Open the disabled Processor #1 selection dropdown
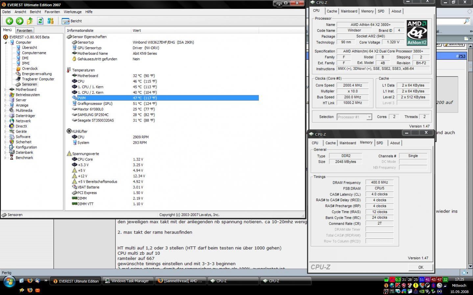Screen dimensions: 473x295 (x=354, y=117)
